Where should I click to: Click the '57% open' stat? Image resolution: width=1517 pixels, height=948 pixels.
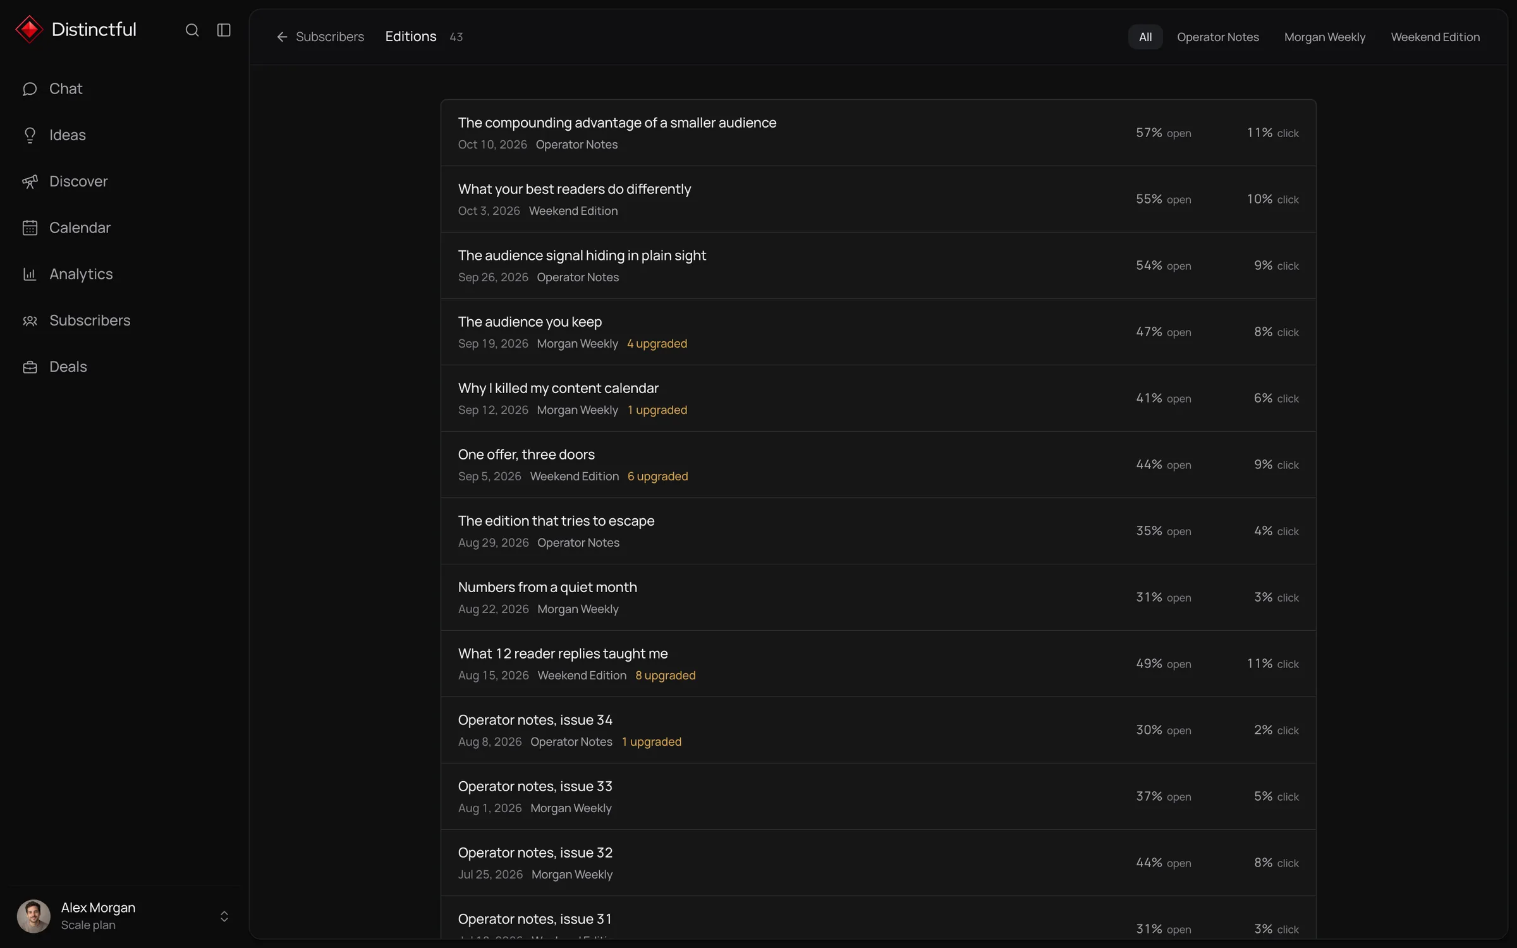(1163, 133)
